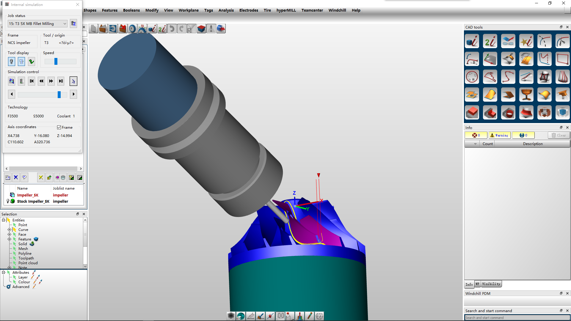This screenshot has width=571, height=321.
Task: Click the layers stack icon in bottom toolbar
Action: 231,316
